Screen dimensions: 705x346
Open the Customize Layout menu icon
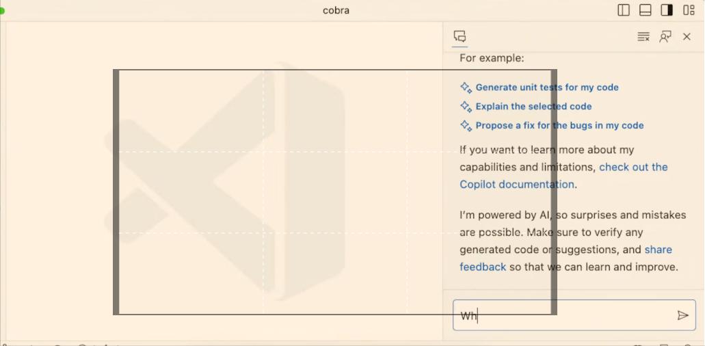689,10
